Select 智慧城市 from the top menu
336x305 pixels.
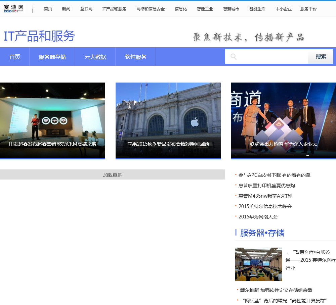(x=231, y=9)
